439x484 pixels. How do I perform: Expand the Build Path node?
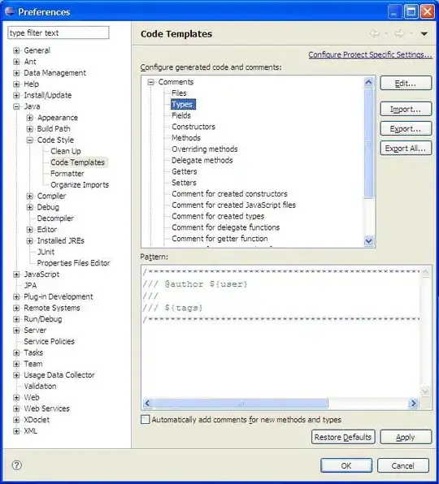(29, 129)
